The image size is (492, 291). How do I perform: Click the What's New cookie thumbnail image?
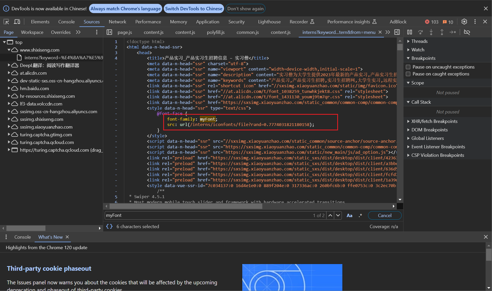pyautogui.click(x=292, y=277)
